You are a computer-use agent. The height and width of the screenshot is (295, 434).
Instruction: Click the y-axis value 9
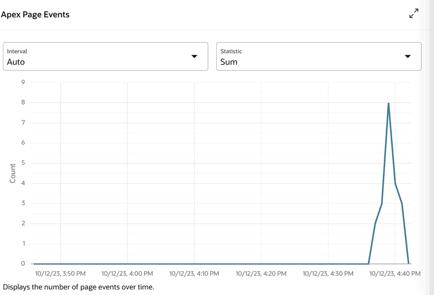pyautogui.click(x=23, y=82)
